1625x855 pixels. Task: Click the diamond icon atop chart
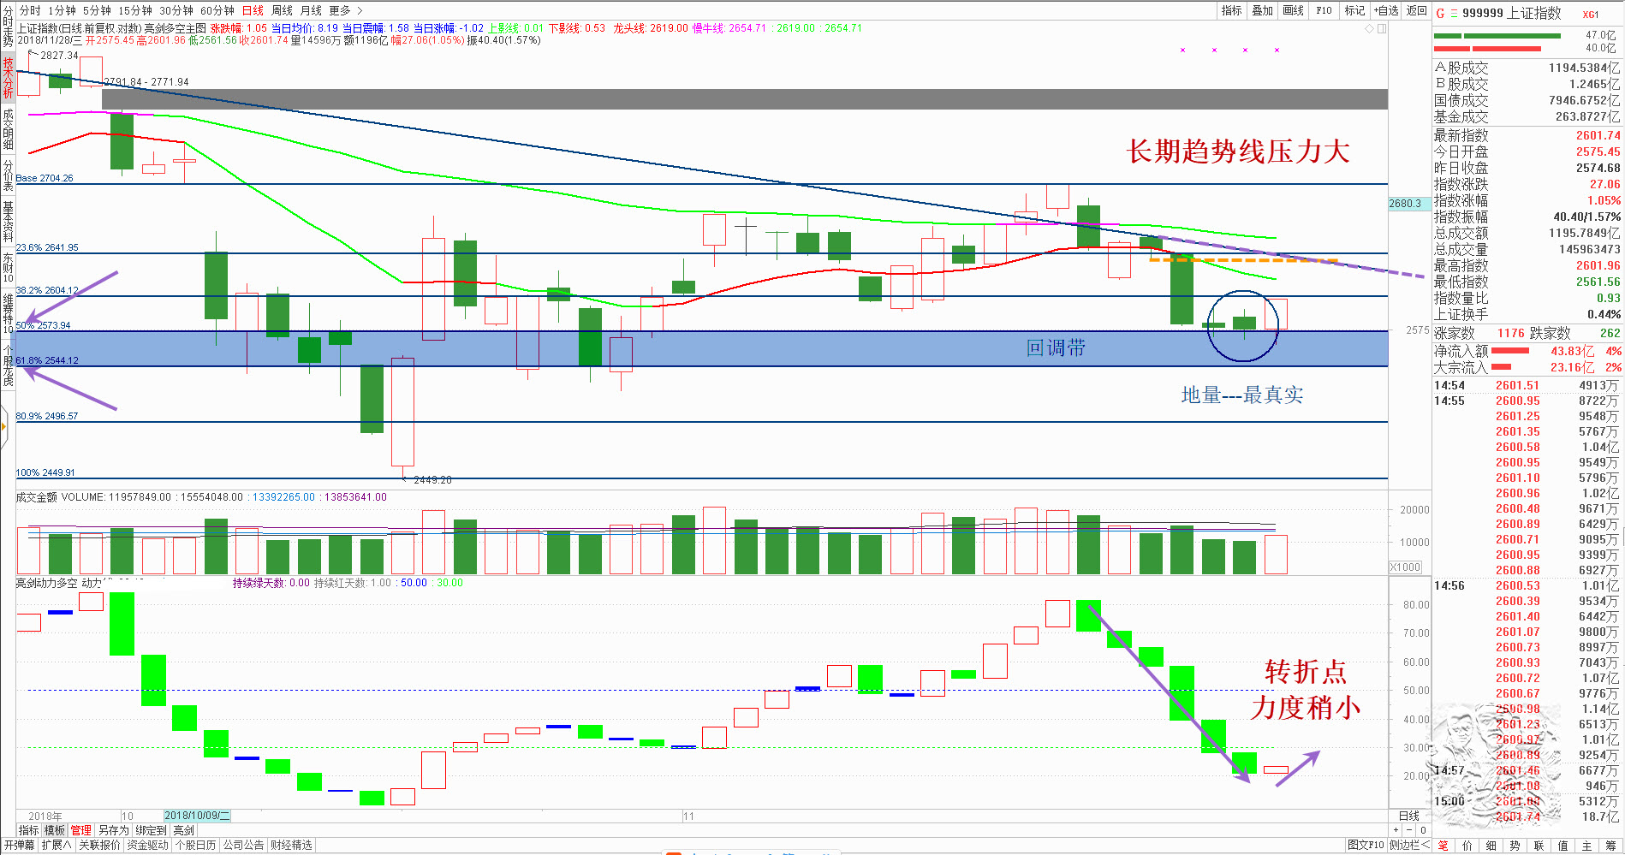[x=1369, y=28]
